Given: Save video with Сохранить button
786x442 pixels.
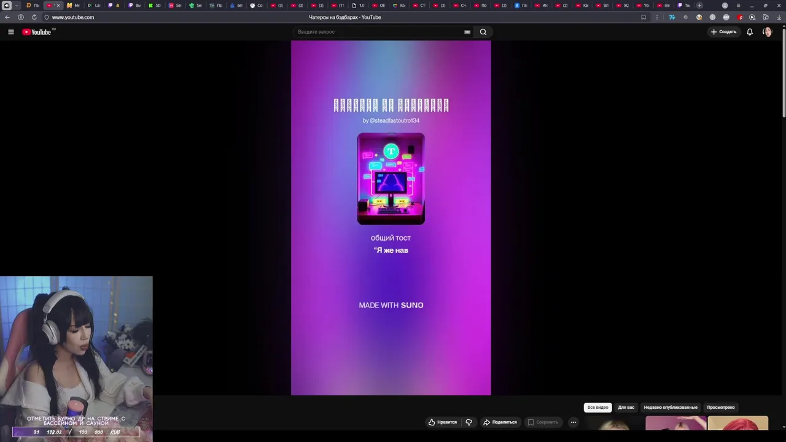Looking at the screenshot, I should pyautogui.click(x=543, y=422).
